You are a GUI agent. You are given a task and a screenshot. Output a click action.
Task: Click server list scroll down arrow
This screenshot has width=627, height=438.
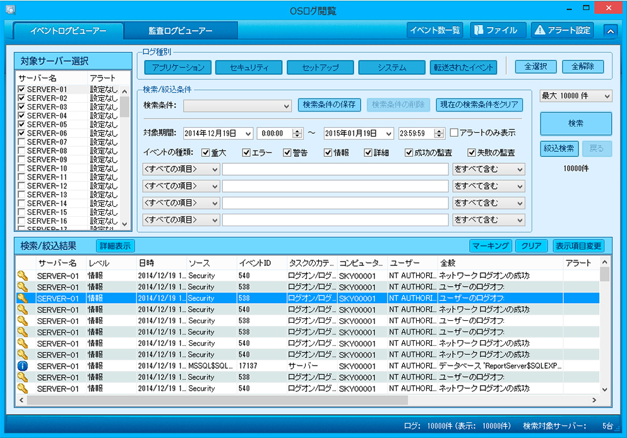click(x=125, y=224)
